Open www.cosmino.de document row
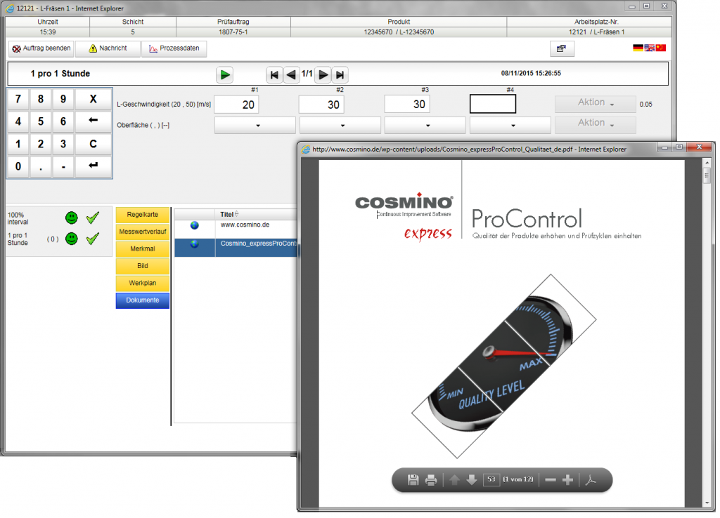Image resolution: width=720 pixels, height=518 pixels. (236, 228)
